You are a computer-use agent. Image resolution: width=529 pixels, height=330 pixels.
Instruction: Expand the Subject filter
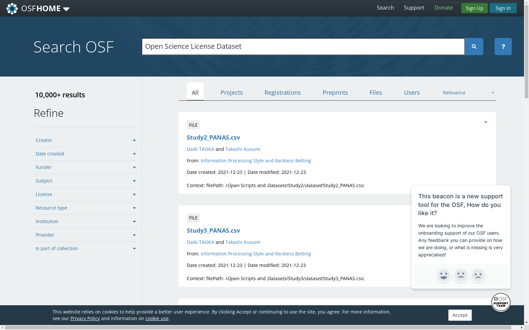coord(86,181)
